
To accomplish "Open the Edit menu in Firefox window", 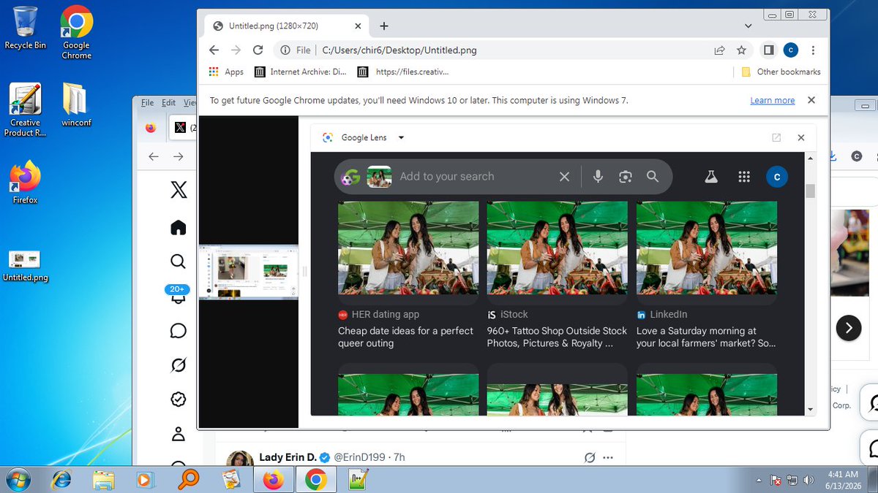I will [169, 103].
